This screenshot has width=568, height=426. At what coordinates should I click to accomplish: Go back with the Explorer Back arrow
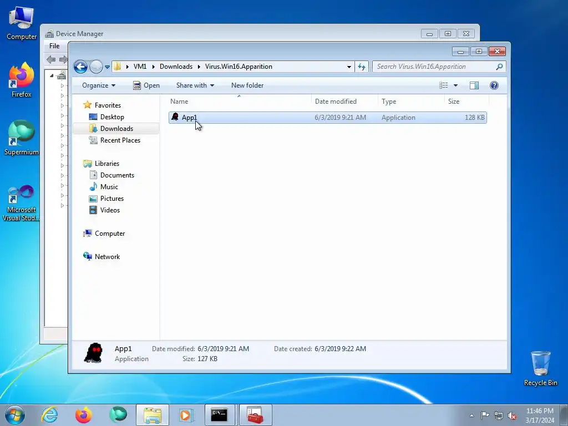(x=80, y=67)
